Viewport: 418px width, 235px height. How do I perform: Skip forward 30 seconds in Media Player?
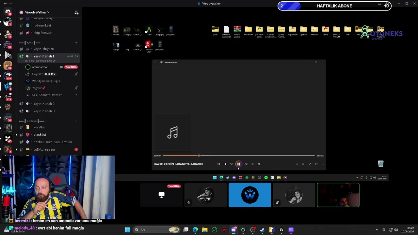[x=246, y=164]
